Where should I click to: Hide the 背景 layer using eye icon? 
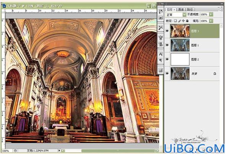[x=167, y=73]
